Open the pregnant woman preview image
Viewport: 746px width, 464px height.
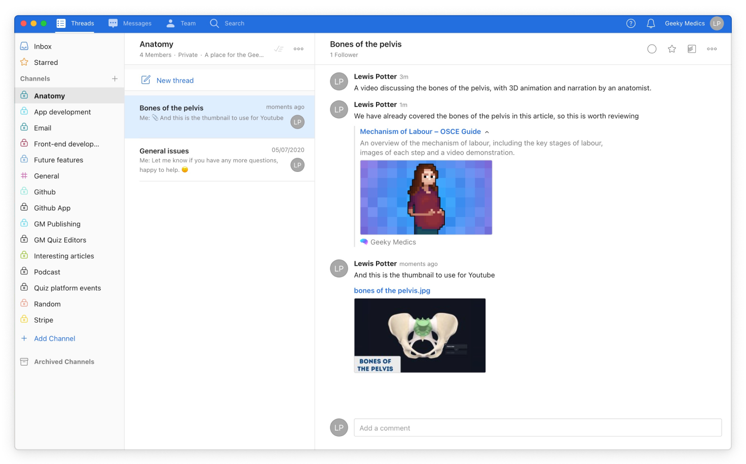pyautogui.click(x=426, y=197)
